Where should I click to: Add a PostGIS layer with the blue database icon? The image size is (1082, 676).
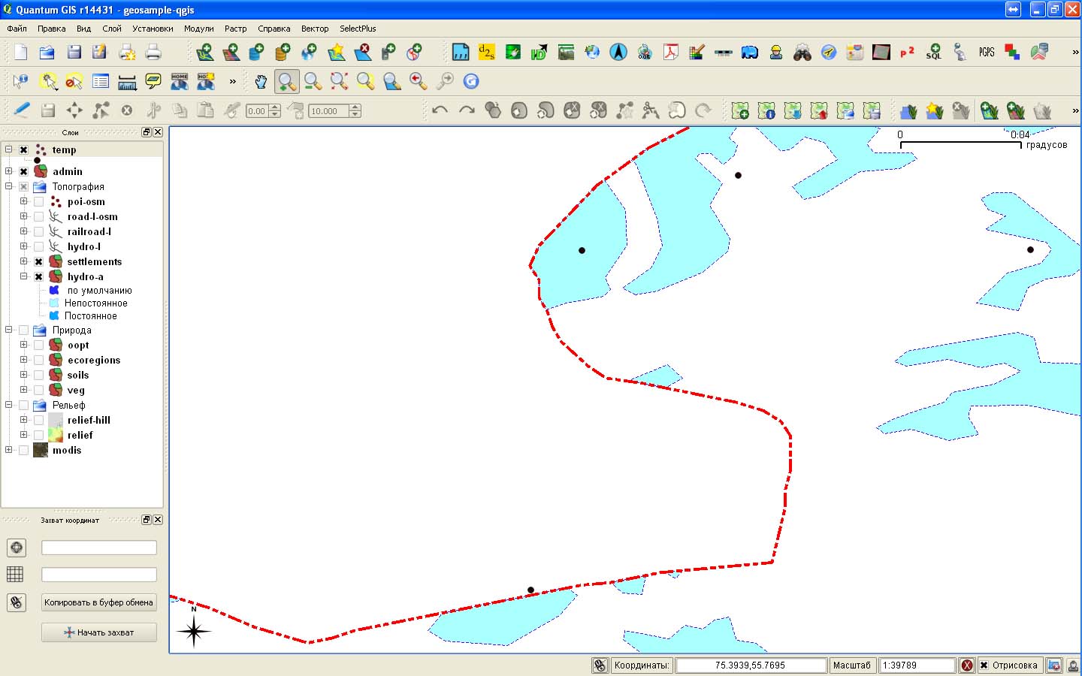coord(256,52)
